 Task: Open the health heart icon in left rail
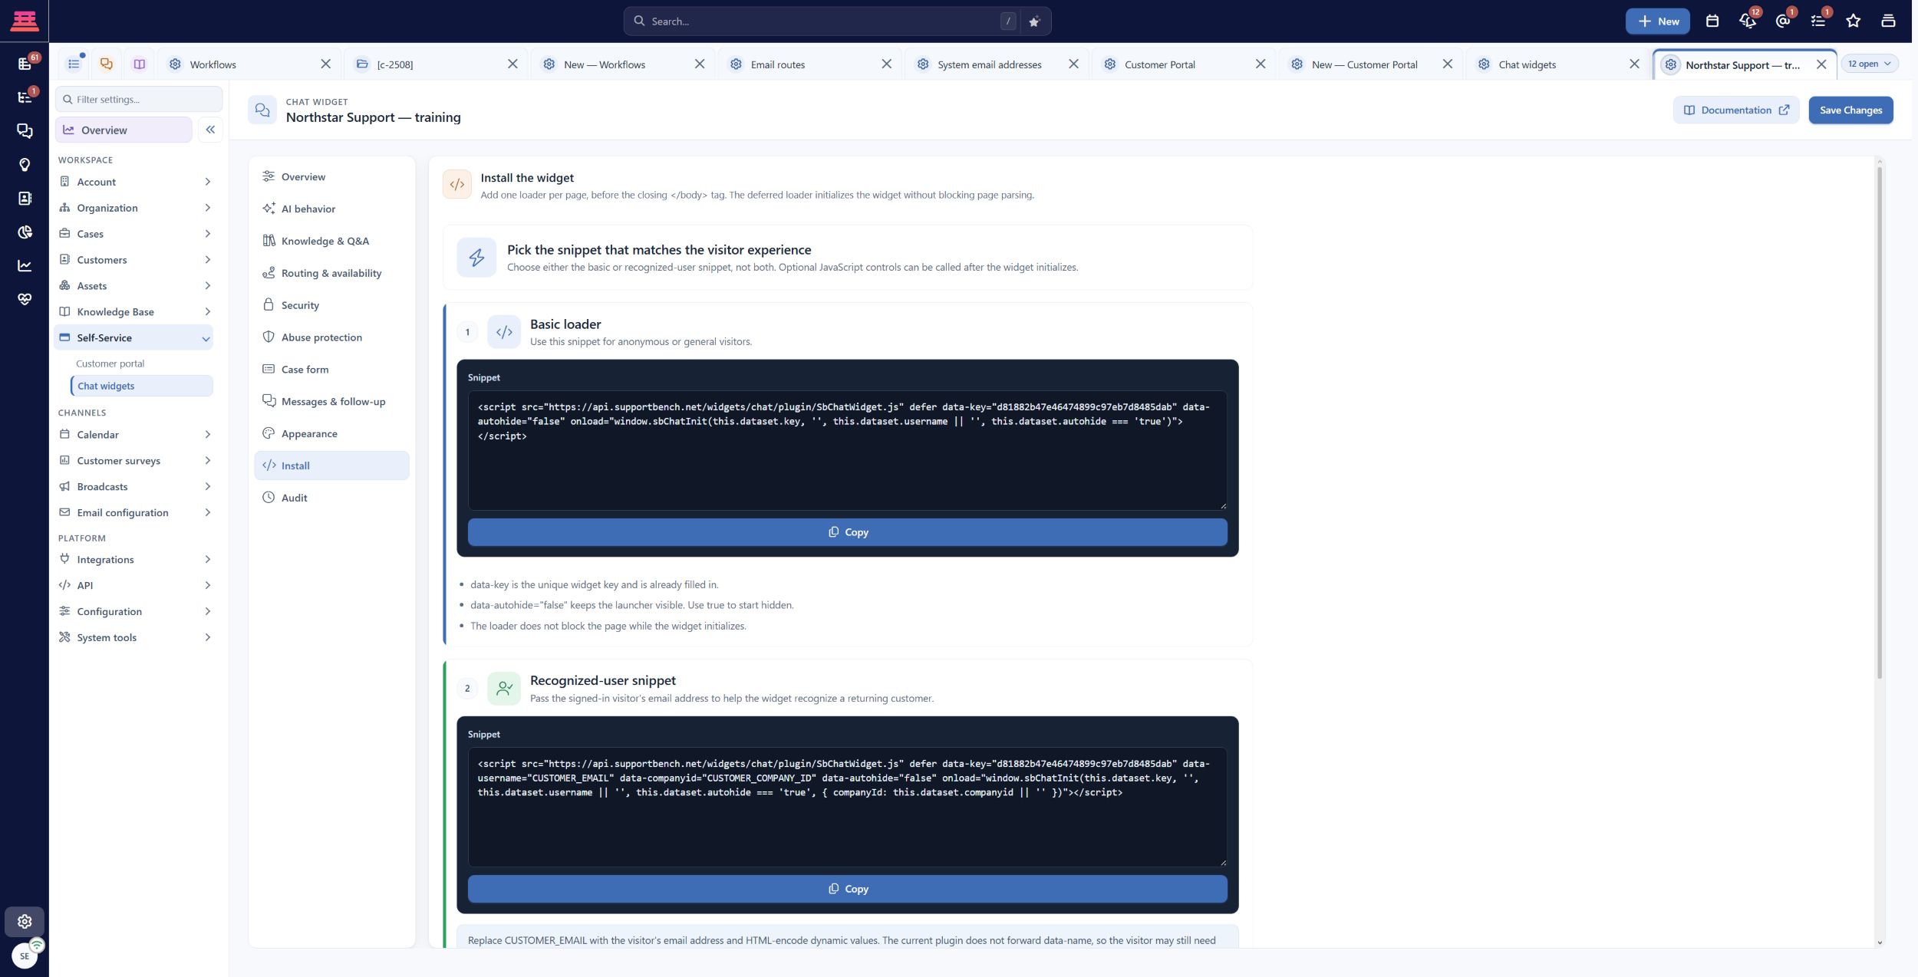tap(25, 299)
